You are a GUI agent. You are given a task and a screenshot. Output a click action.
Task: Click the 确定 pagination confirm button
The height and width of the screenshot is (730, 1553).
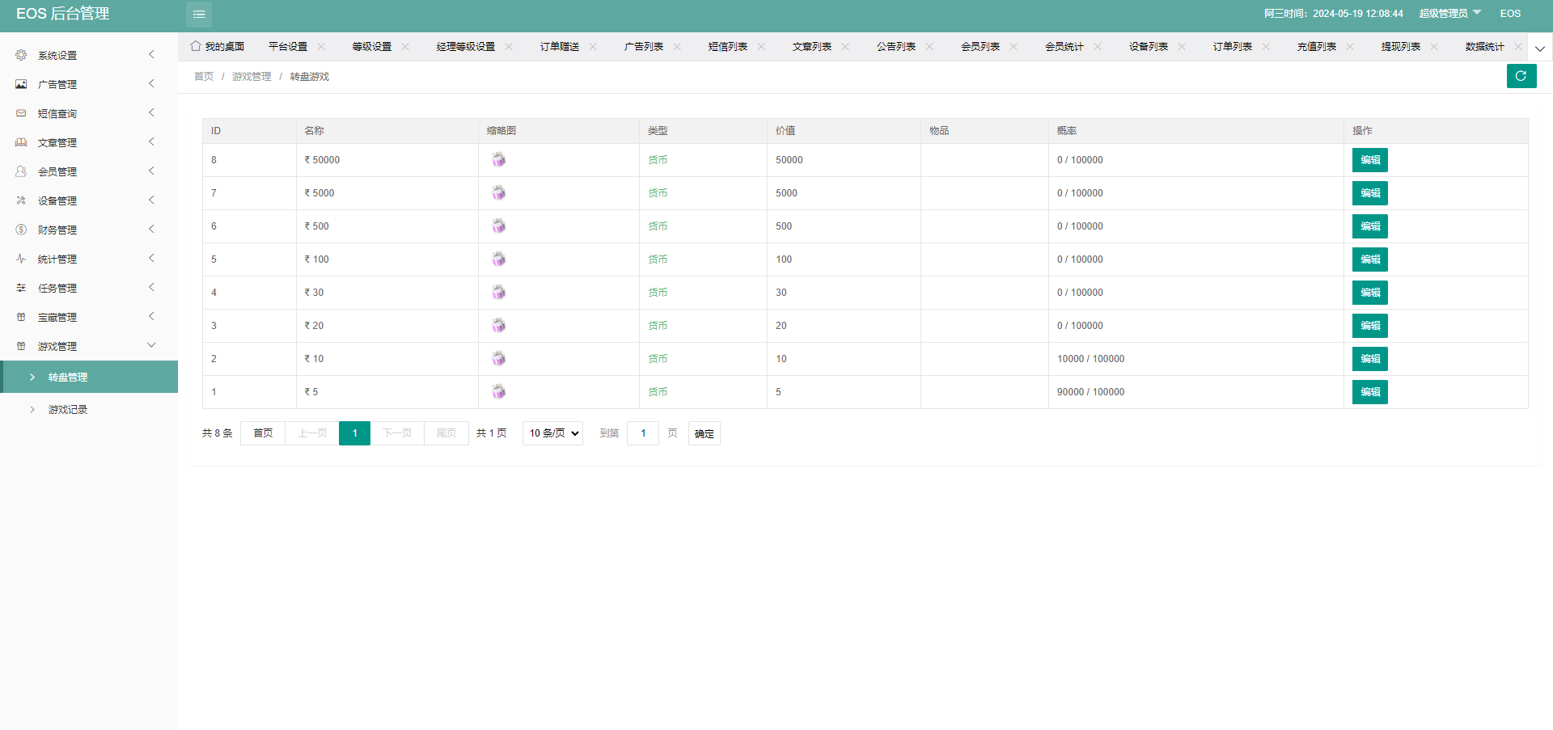704,433
